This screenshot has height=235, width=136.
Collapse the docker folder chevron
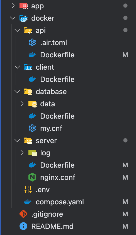click(13, 18)
